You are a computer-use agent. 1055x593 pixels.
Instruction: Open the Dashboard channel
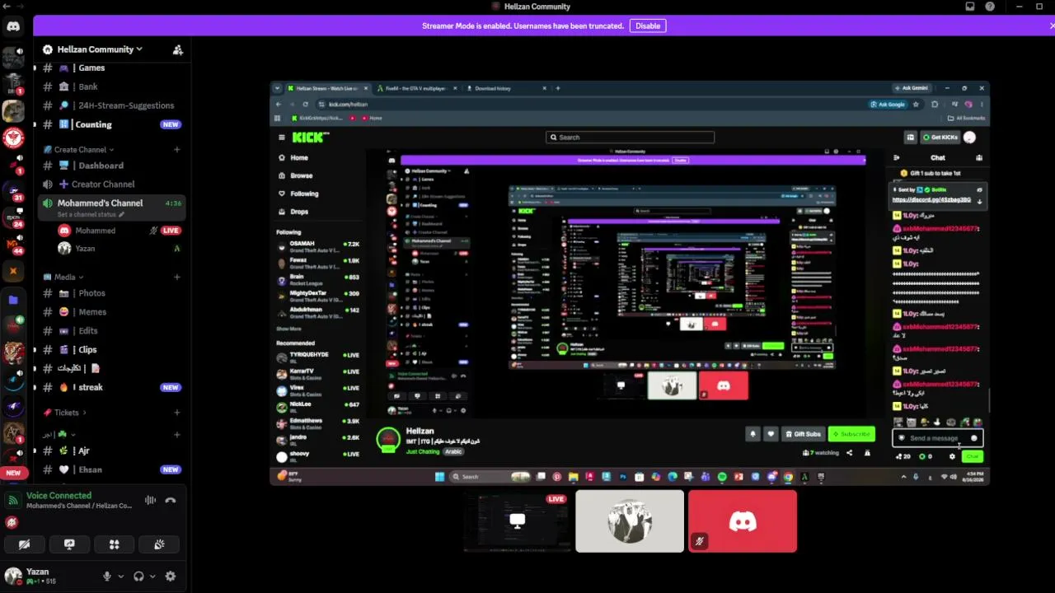(x=111, y=166)
